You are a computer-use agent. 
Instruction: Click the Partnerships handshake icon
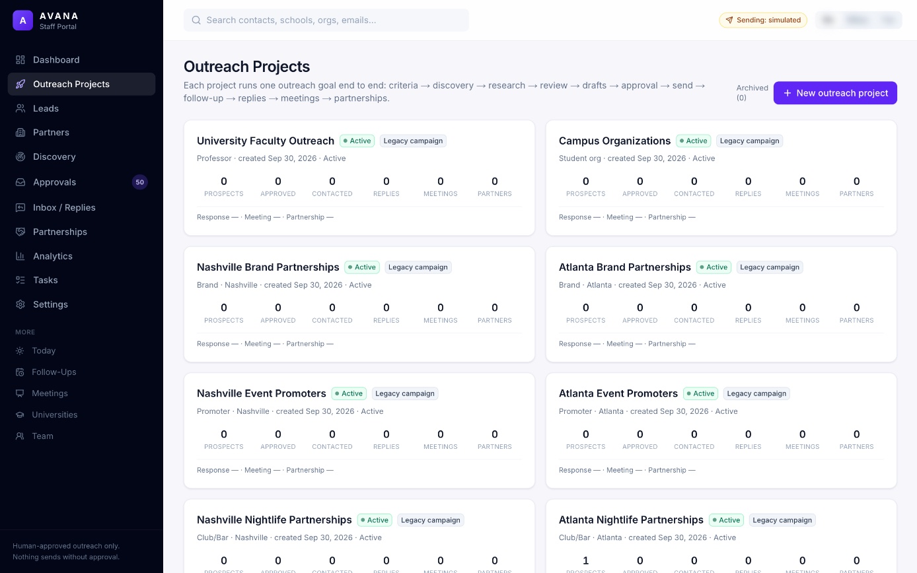(x=20, y=232)
